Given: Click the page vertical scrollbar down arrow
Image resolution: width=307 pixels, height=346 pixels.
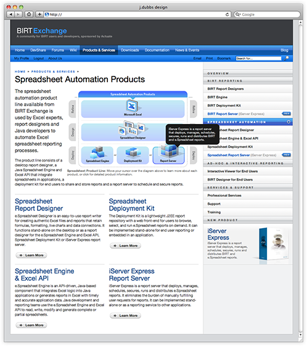Looking at the screenshot, I should click(x=300, y=335).
